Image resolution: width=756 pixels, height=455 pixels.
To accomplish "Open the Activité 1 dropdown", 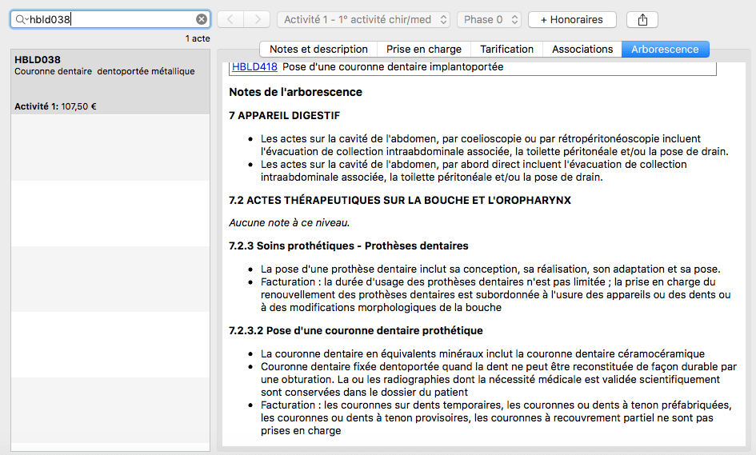I will pos(363,19).
